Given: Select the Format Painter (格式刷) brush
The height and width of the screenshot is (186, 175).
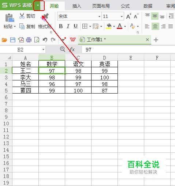Looking at the screenshot, I should coord(45,18).
